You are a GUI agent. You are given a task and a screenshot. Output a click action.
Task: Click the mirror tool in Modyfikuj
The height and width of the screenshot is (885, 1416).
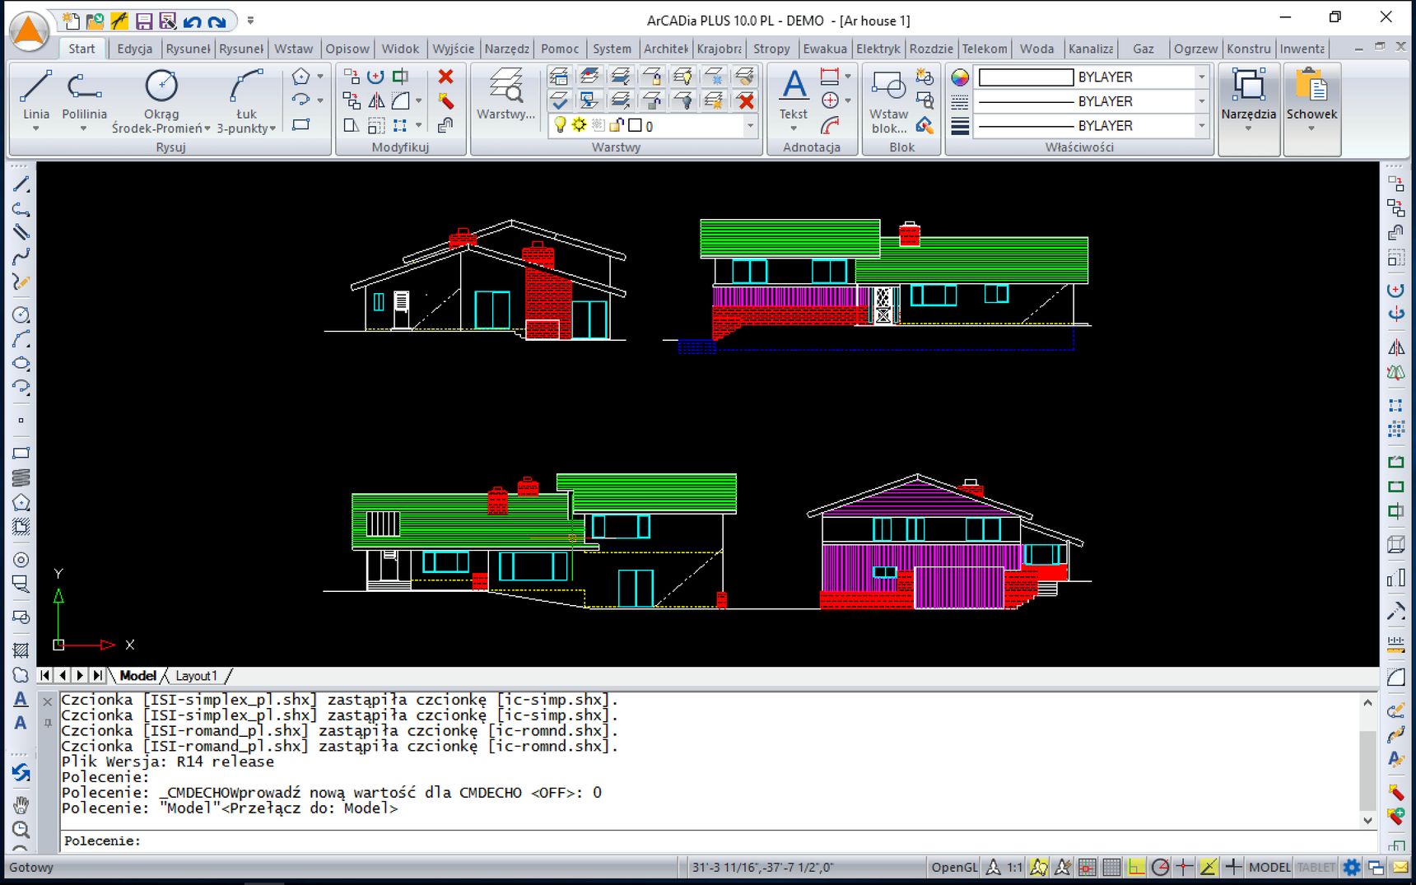coord(376,100)
